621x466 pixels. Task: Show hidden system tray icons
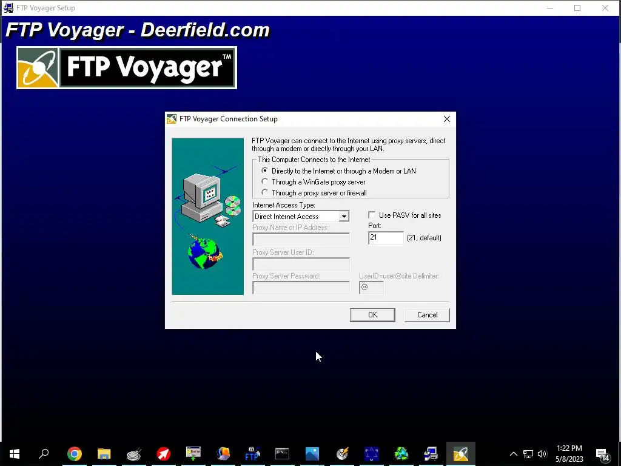pyautogui.click(x=513, y=454)
